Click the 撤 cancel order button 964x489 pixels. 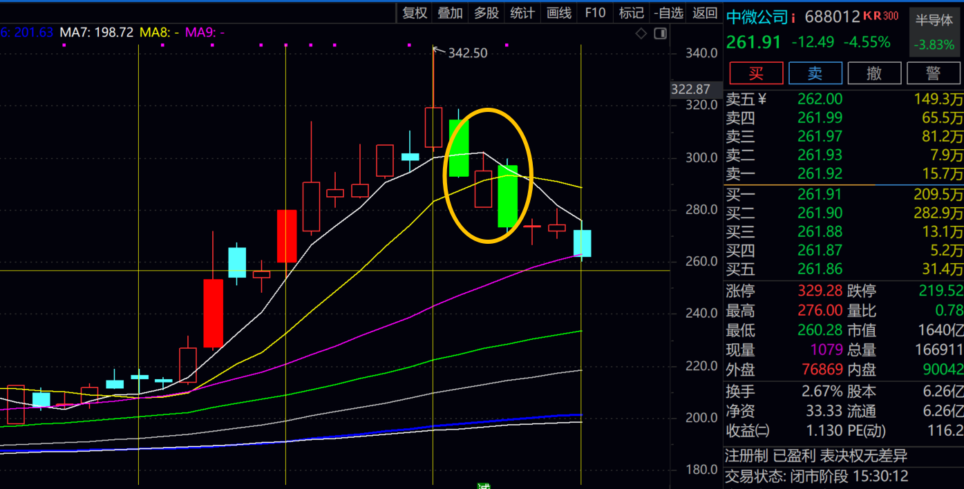tap(874, 73)
